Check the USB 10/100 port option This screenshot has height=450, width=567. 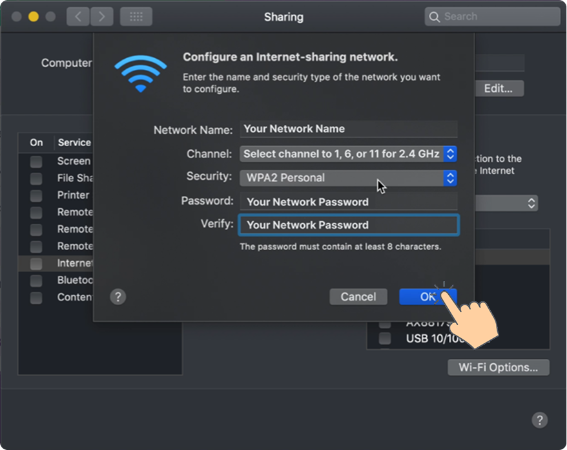tap(386, 337)
